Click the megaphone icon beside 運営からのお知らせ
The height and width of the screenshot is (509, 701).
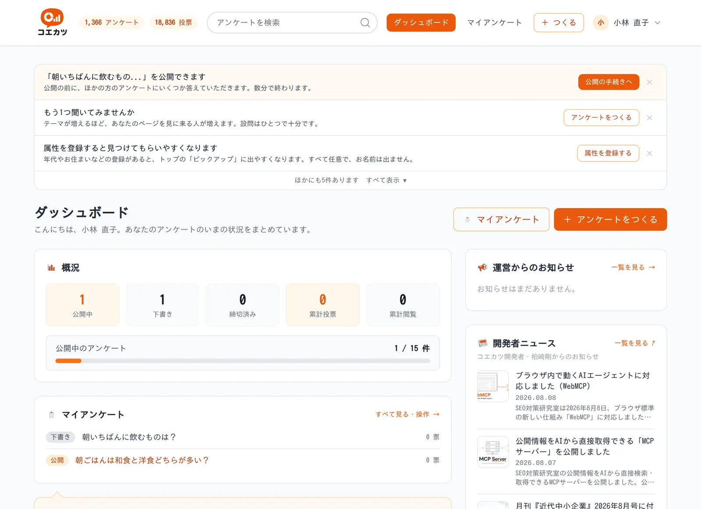pos(483,267)
